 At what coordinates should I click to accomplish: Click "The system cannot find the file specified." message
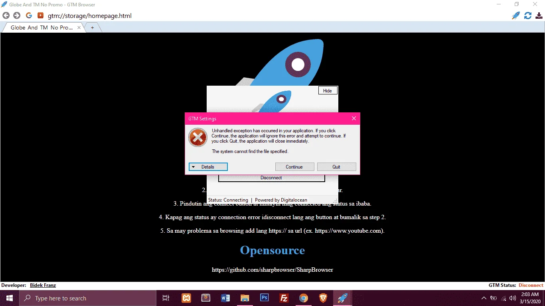(x=250, y=151)
